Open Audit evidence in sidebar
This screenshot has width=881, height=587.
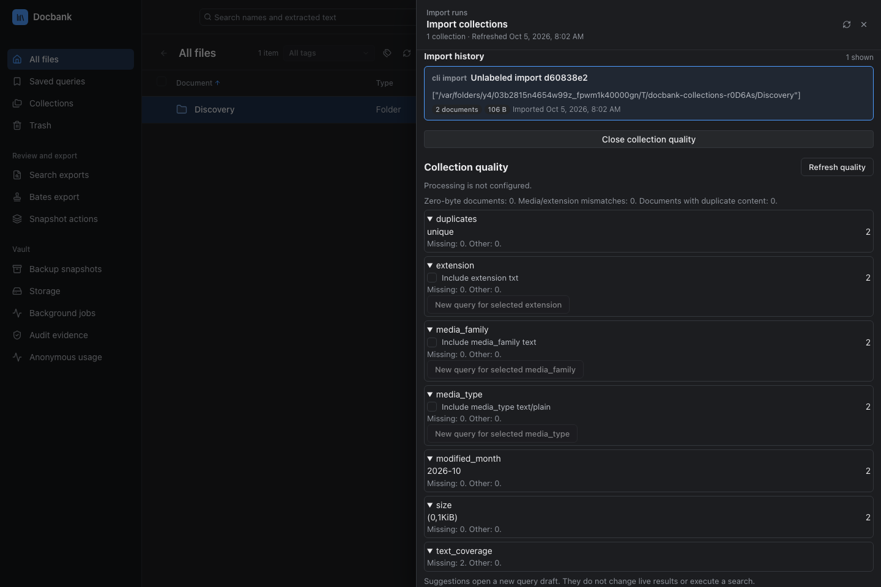pyautogui.click(x=70, y=335)
